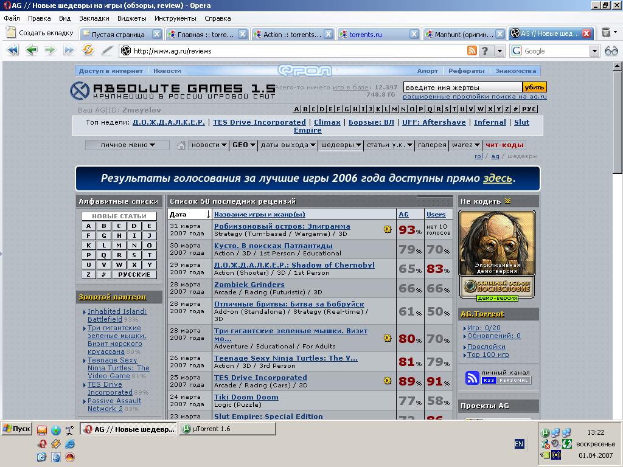Click the binoculars find icon

point(611,51)
